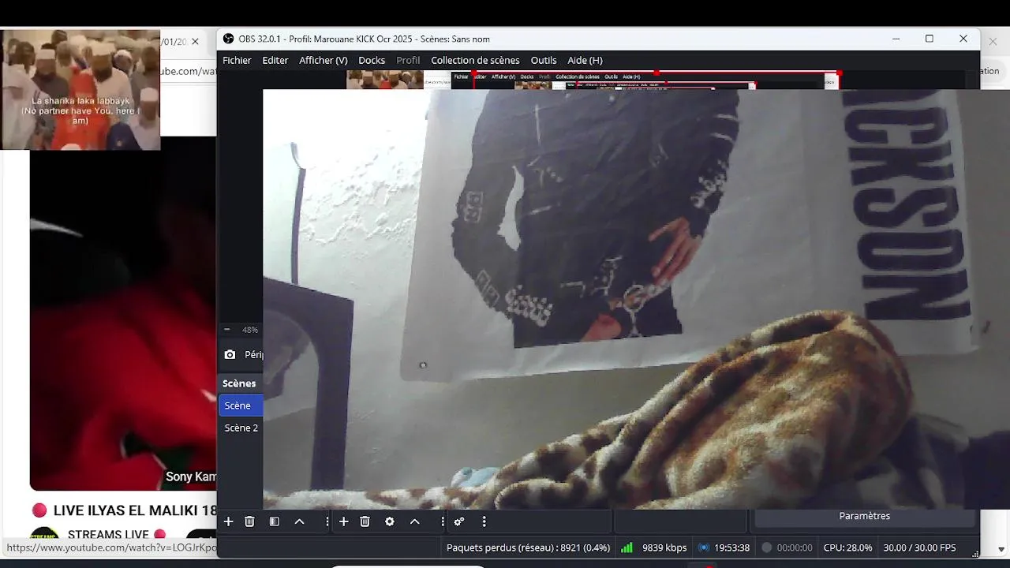
Task: Click the 00:00:00 recording time readout
Action: (x=795, y=547)
